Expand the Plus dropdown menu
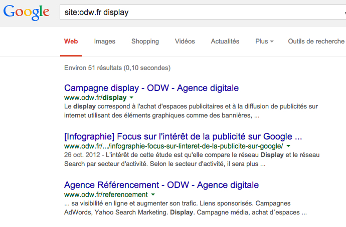The image size is (346, 227). click(x=264, y=41)
